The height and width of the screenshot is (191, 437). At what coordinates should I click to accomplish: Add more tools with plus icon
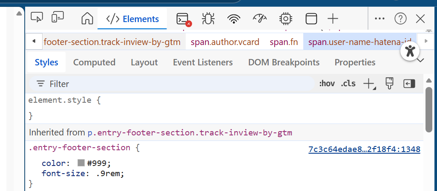click(x=333, y=19)
